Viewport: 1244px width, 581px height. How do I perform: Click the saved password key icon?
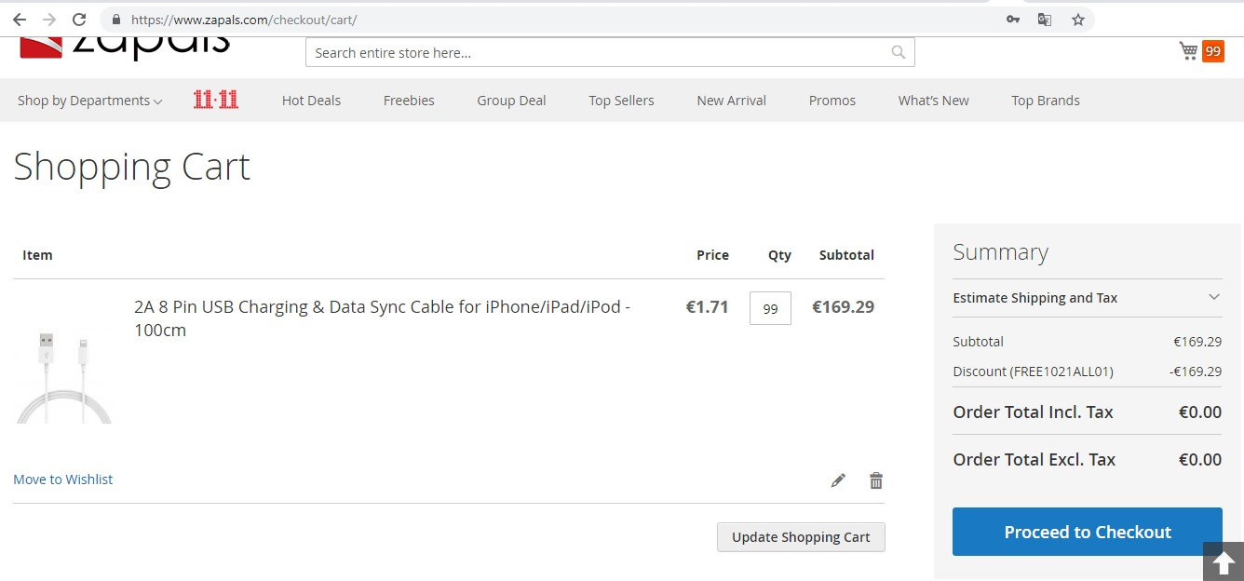click(1013, 20)
